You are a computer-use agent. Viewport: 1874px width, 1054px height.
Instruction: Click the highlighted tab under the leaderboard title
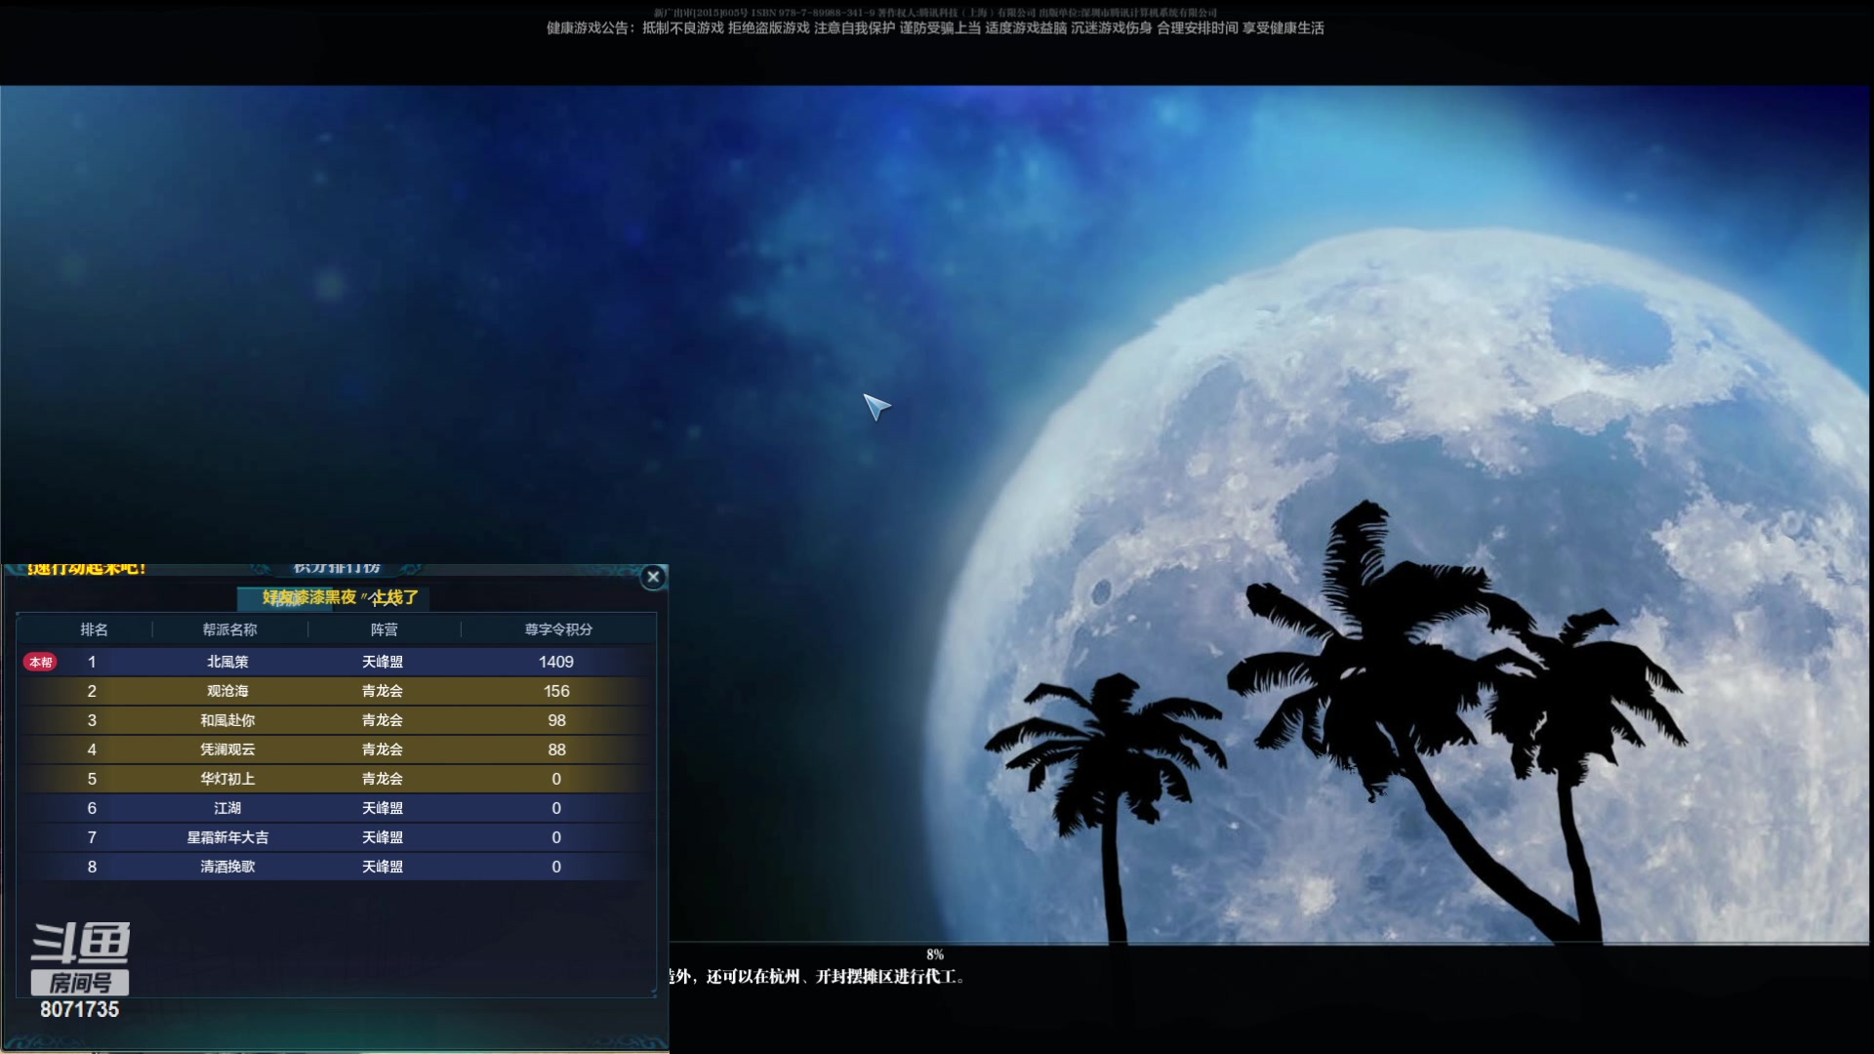click(x=285, y=598)
